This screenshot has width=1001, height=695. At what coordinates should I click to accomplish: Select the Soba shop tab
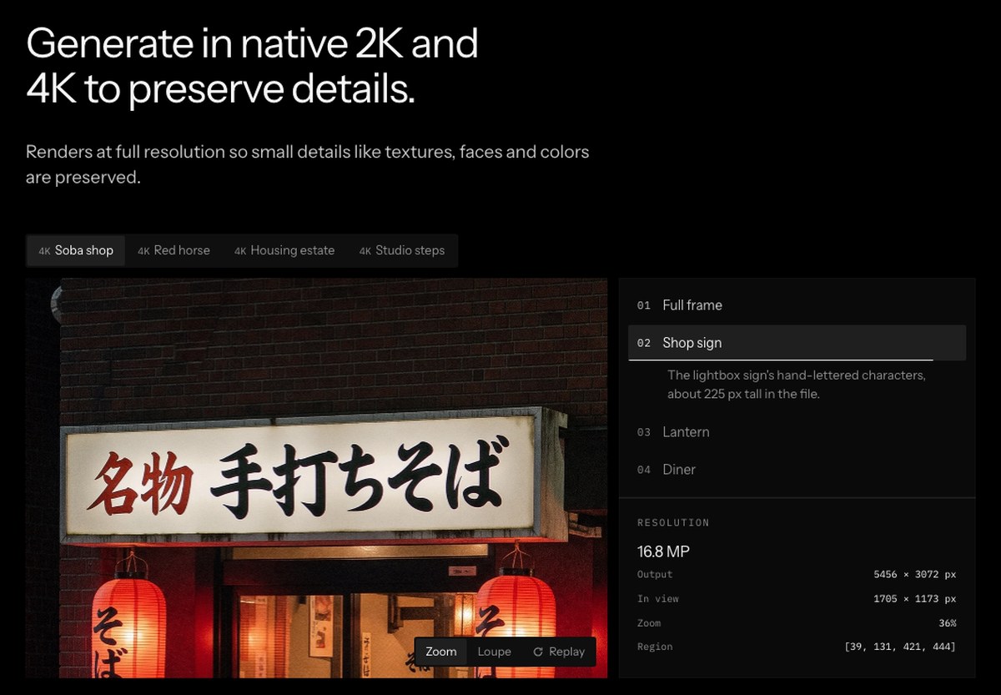(76, 250)
